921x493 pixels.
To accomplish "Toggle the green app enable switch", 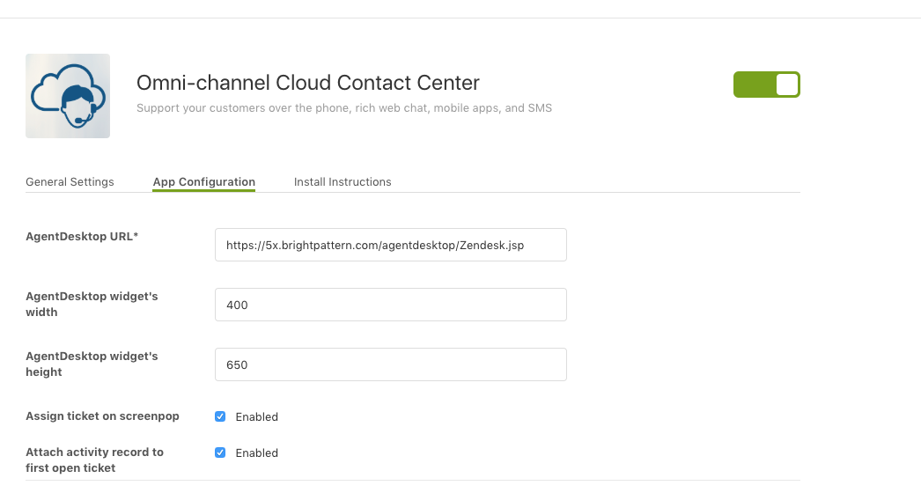I will coord(767,85).
